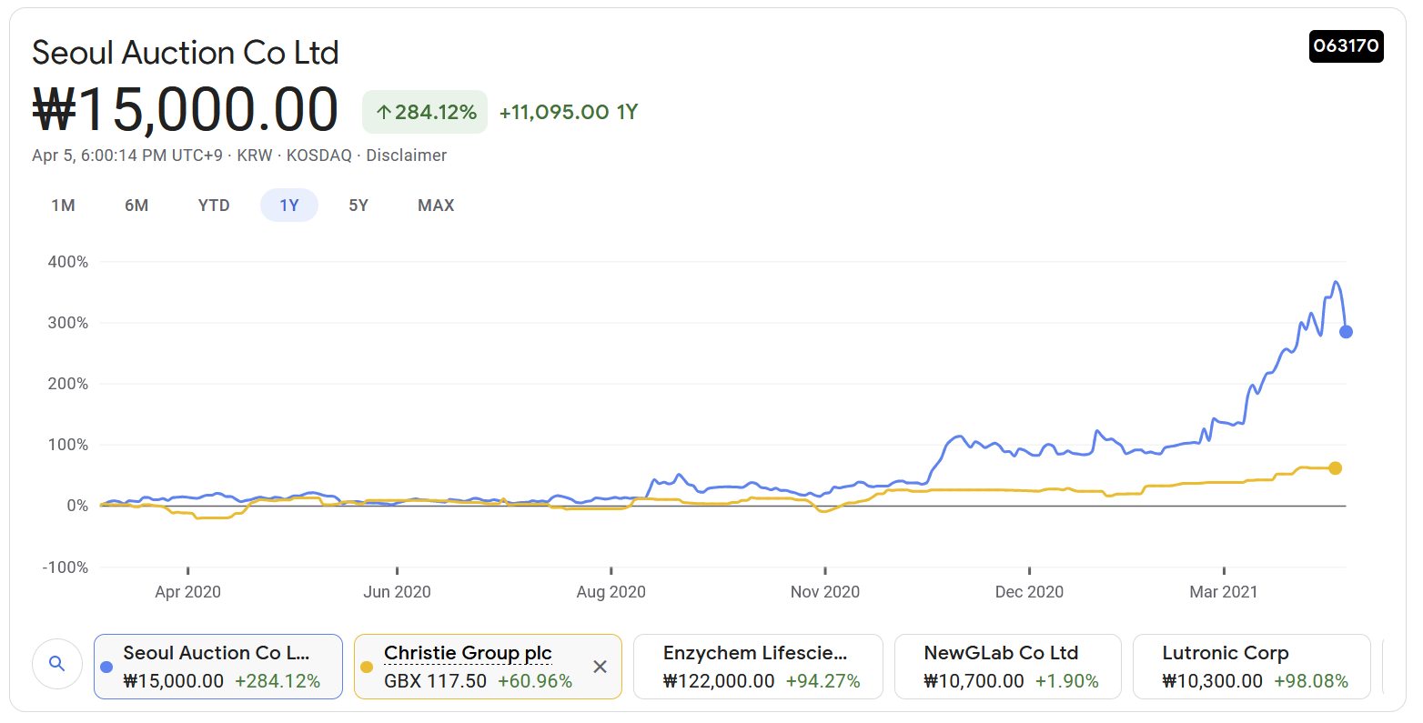Switch to the 6M time range
The height and width of the screenshot is (723, 1423).
(x=136, y=206)
